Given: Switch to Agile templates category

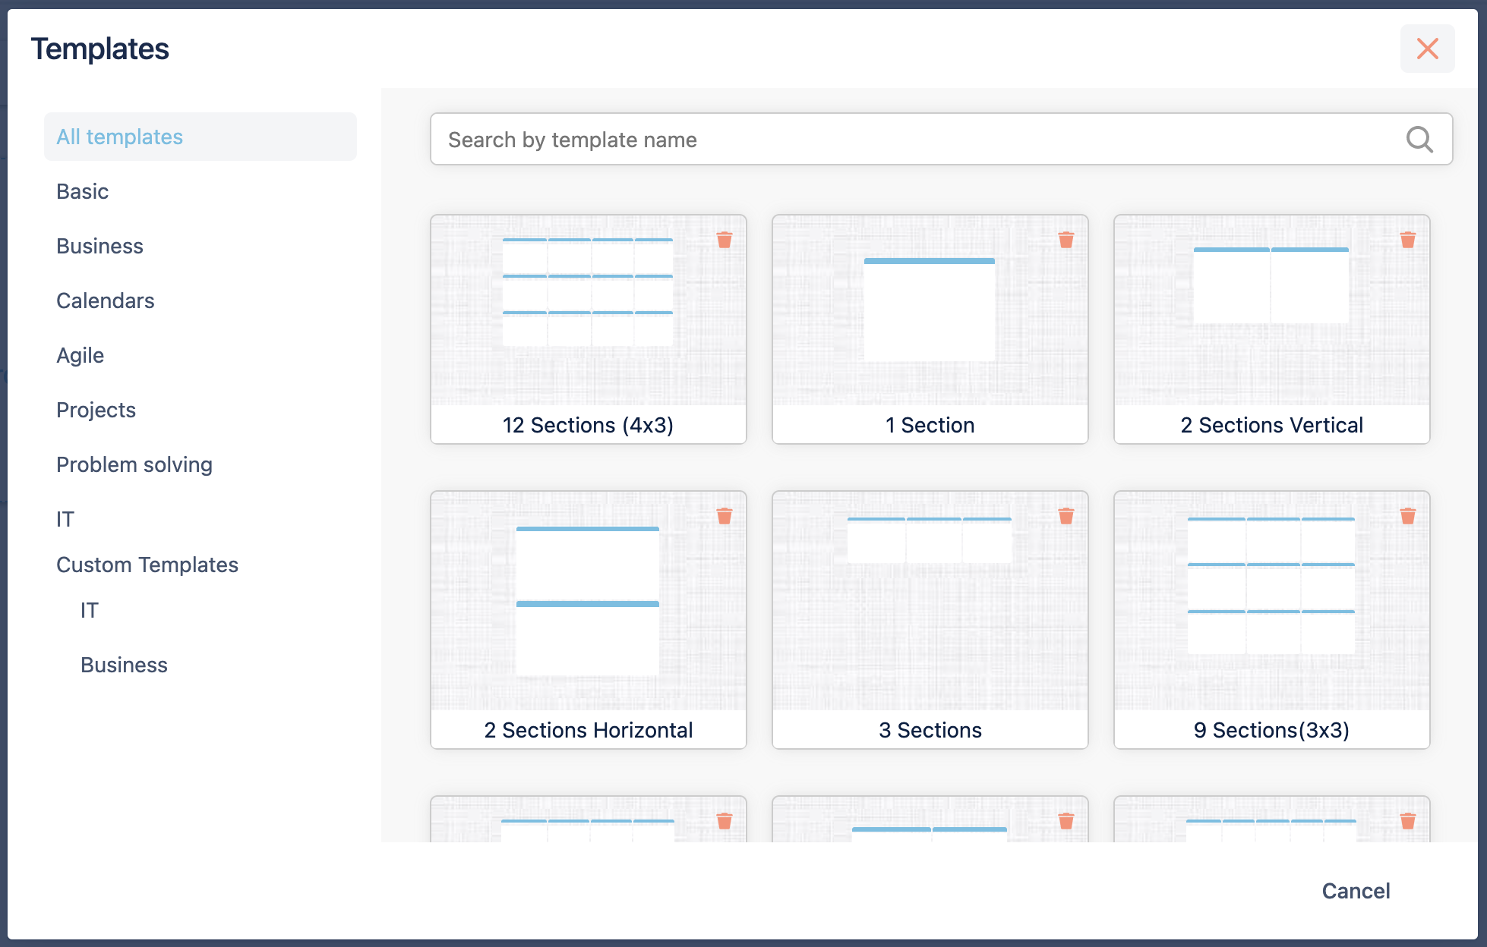Looking at the screenshot, I should point(80,355).
